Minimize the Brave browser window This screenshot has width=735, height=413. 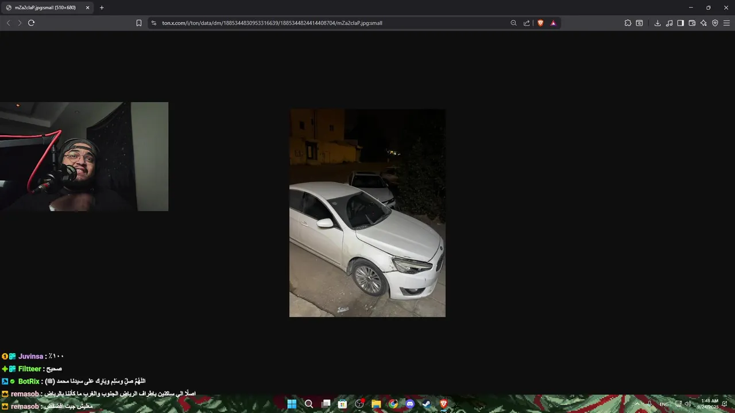click(691, 7)
